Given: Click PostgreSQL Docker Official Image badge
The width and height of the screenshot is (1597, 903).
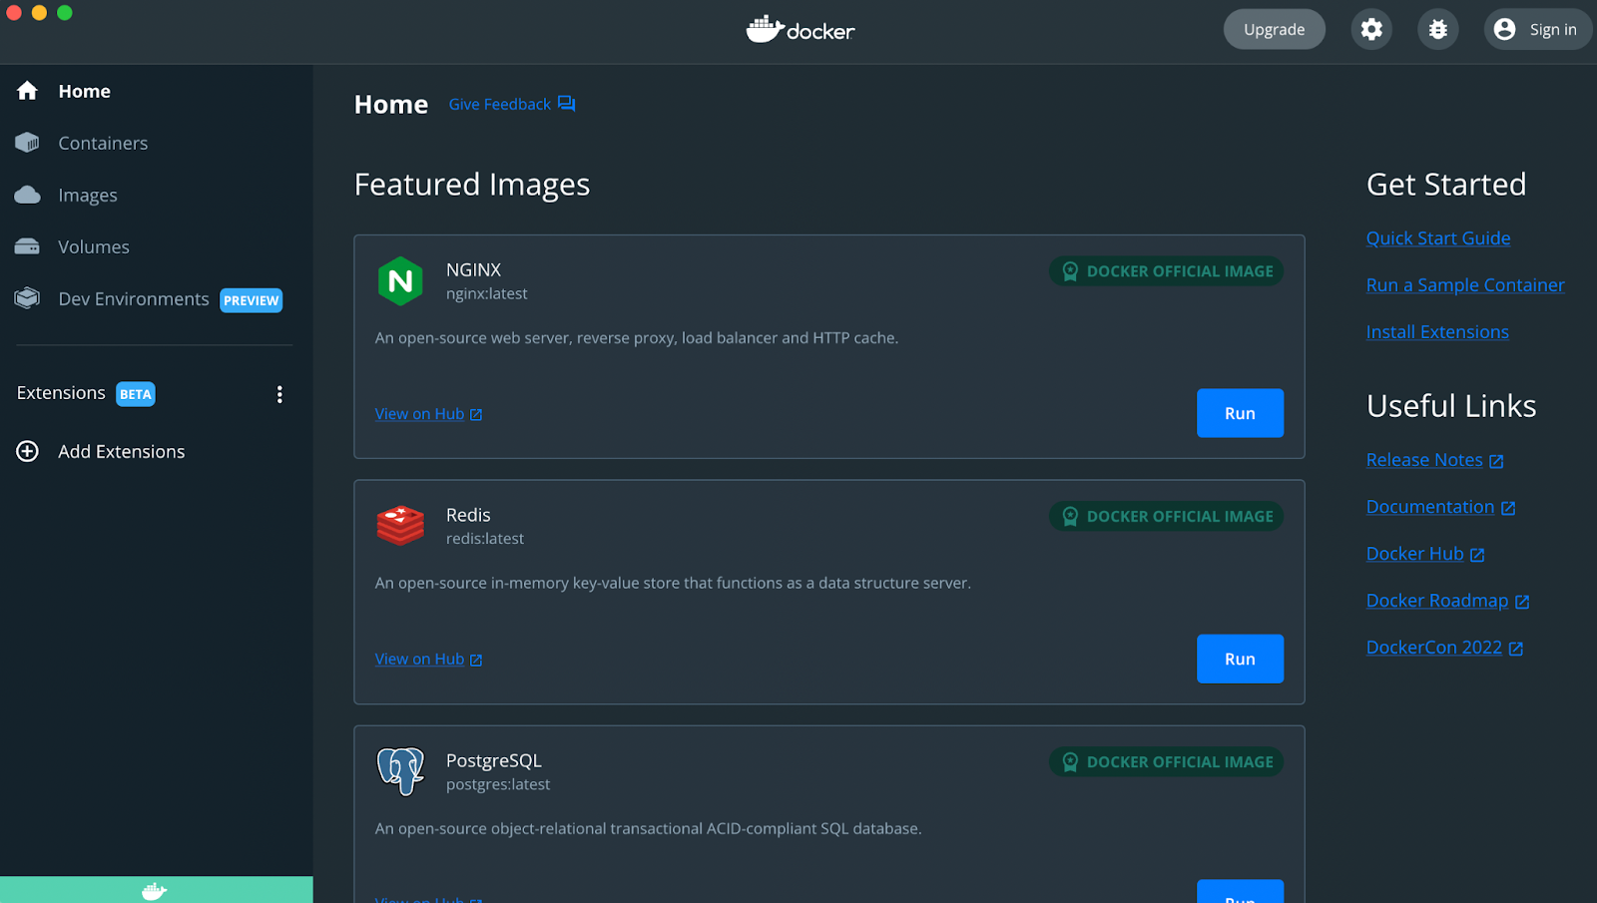Looking at the screenshot, I should point(1166,761).
